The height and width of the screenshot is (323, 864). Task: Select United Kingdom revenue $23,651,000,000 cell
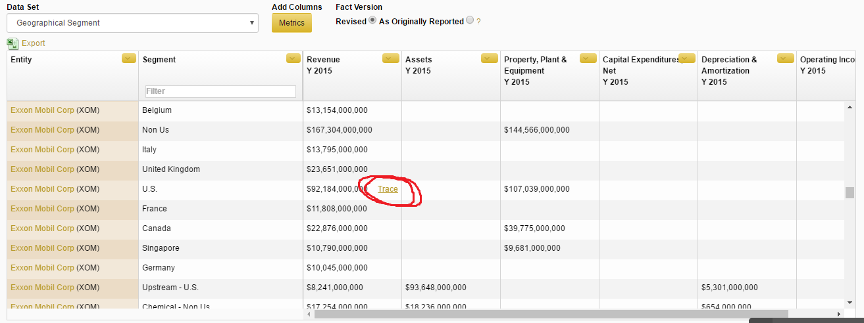352,169
